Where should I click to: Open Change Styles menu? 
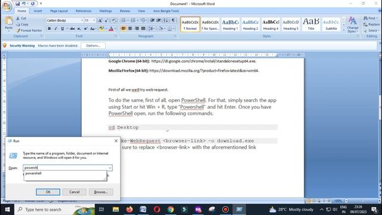pyautogui.click(x=353, y=24)
